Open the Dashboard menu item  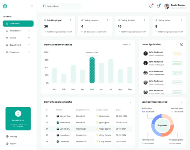(x=18, y=24)
